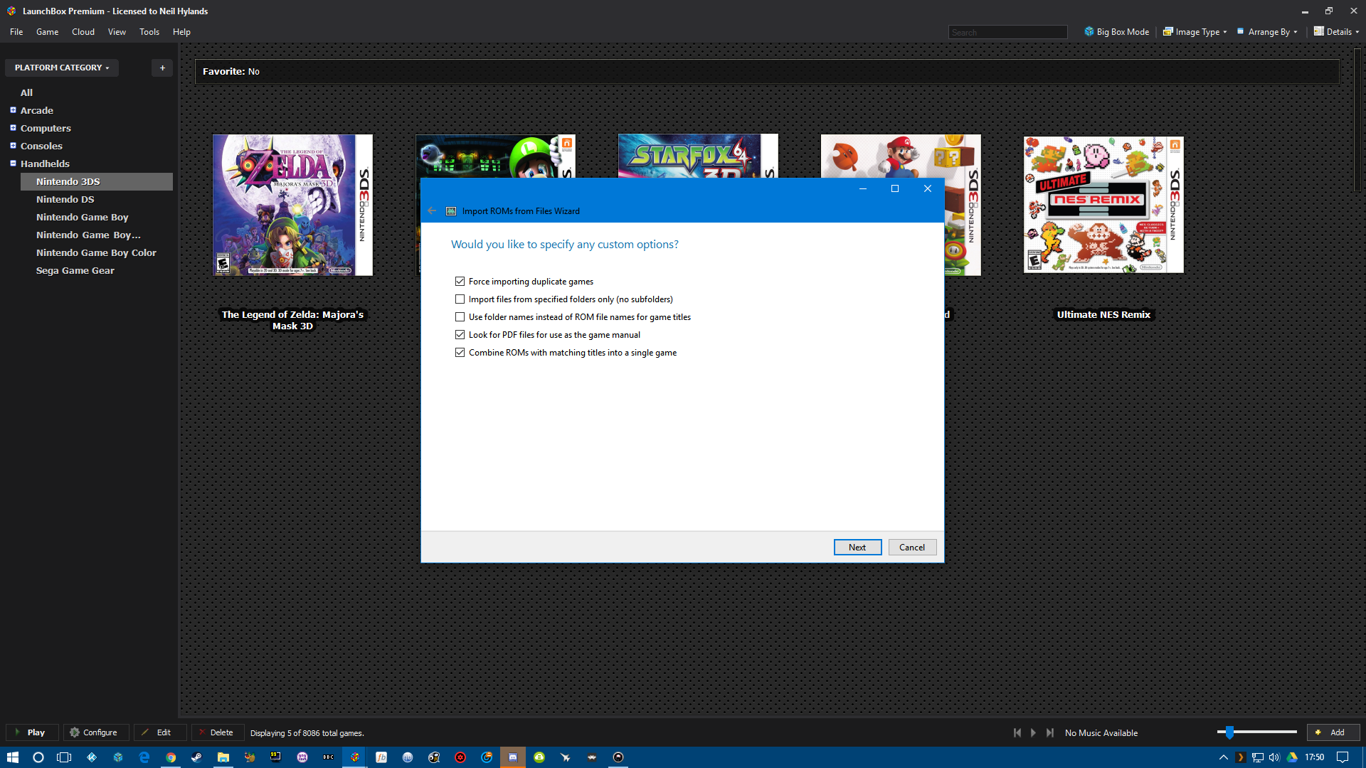1366x768 pixels.
Task: Open the Platform Category dropdown
Action: click(x=62, y=68)
